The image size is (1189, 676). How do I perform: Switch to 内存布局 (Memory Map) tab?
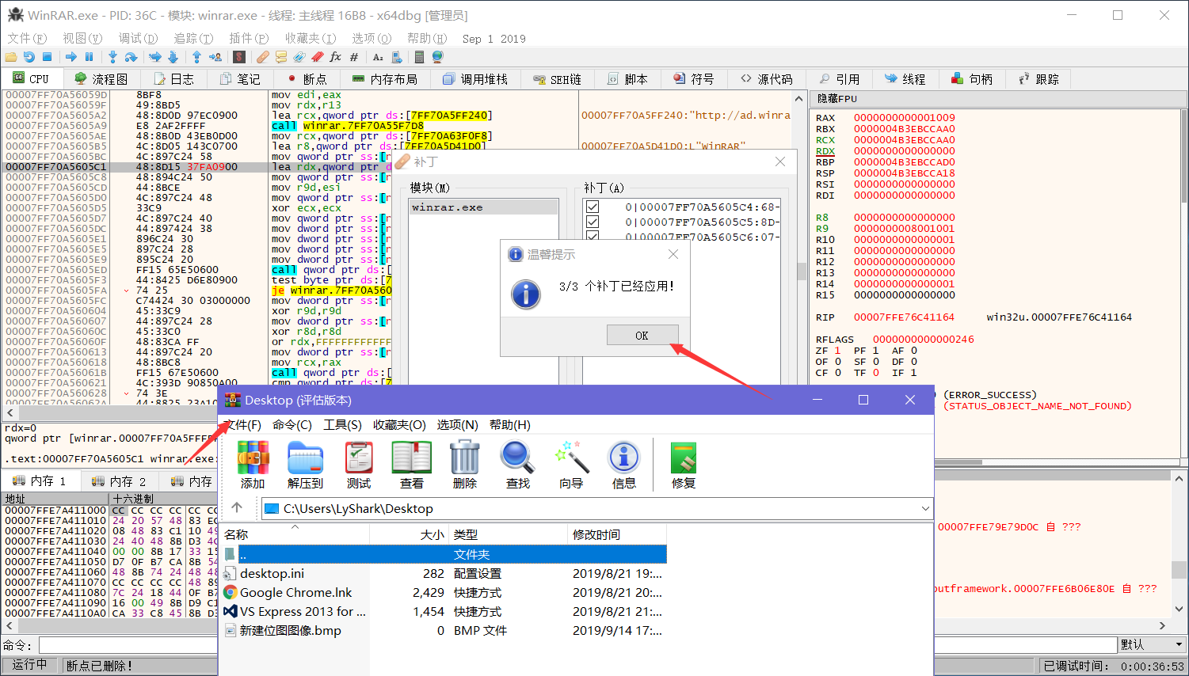(384, 79)
